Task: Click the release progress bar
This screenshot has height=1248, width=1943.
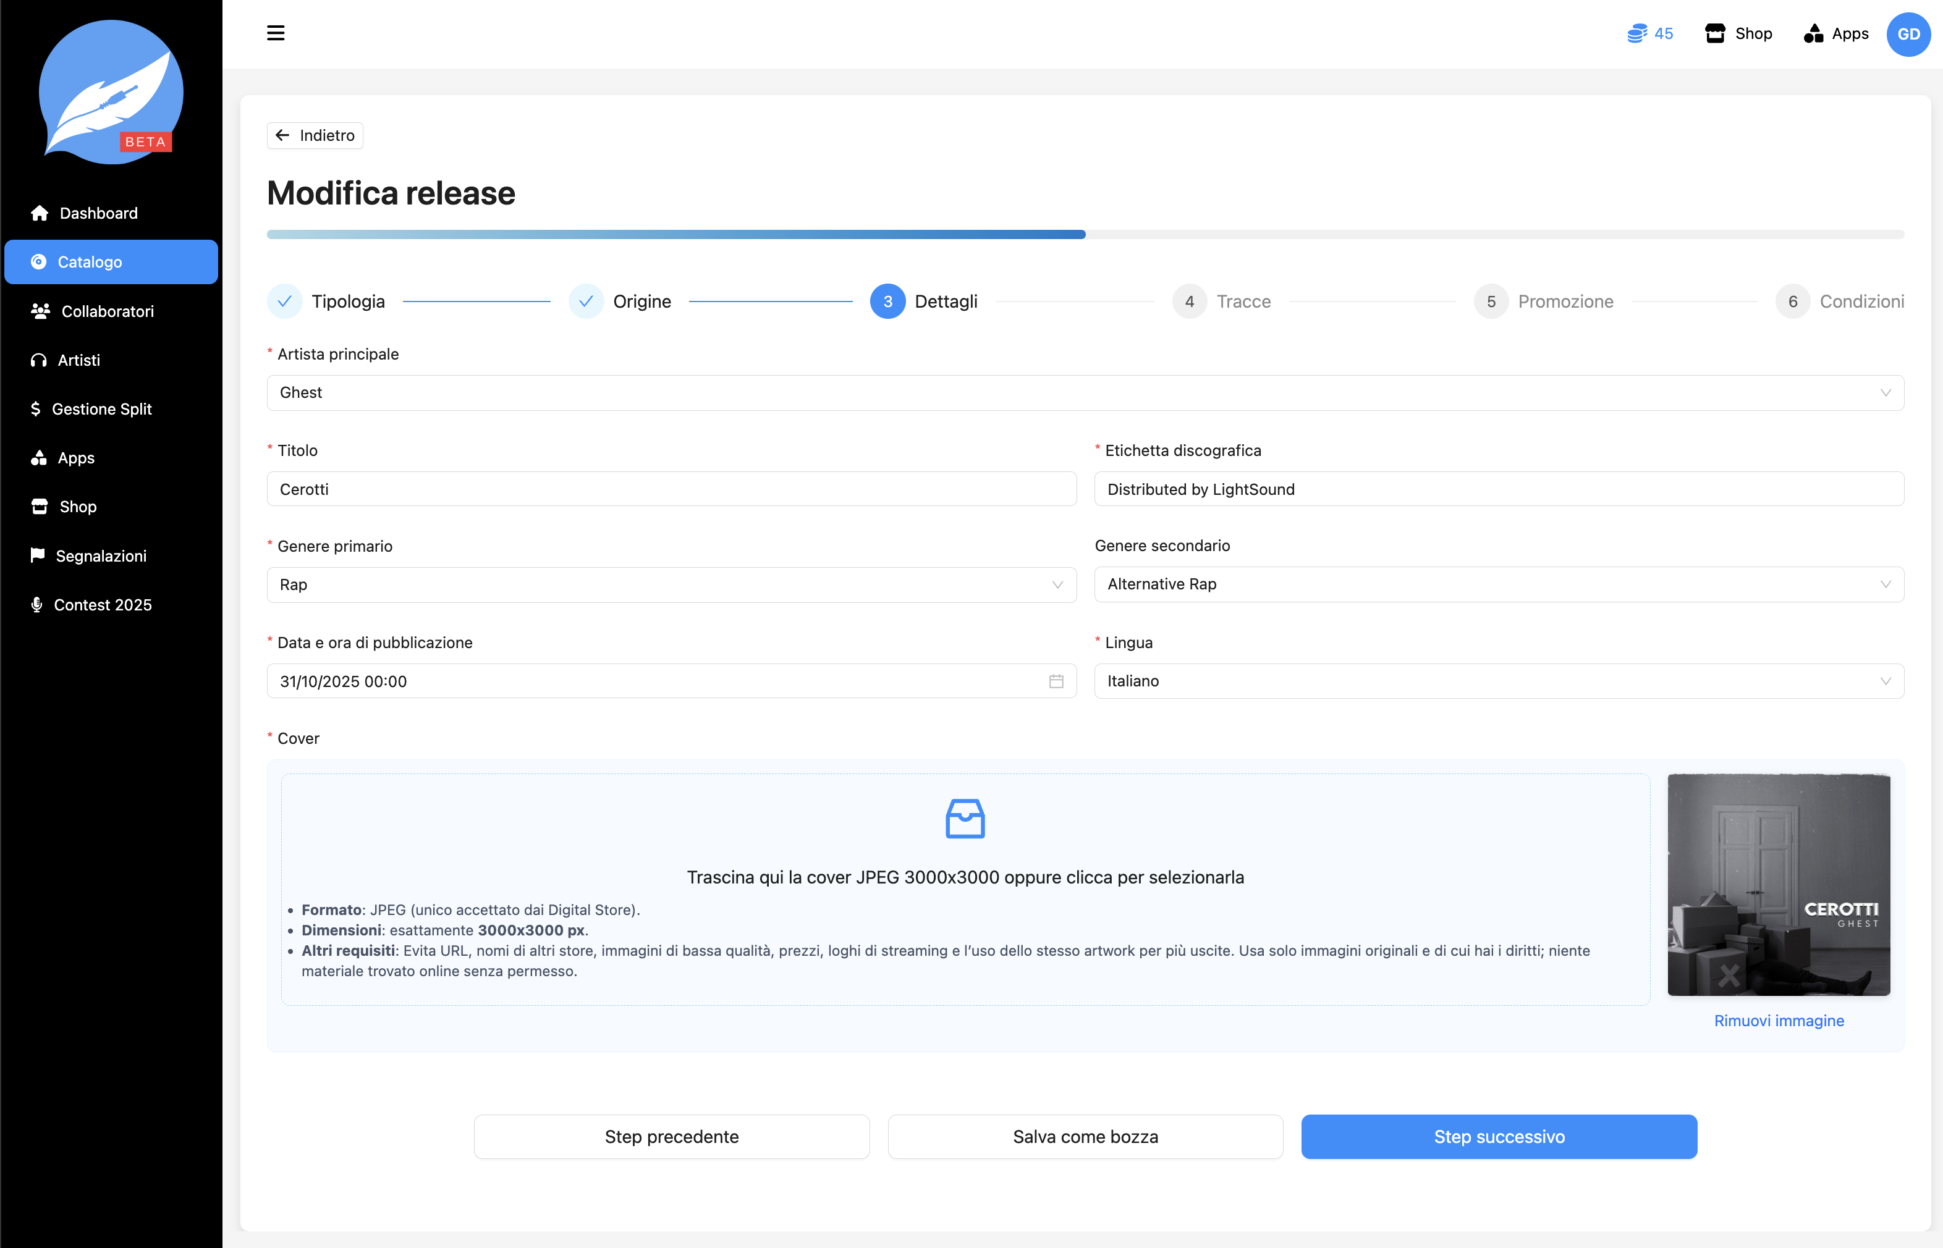Action: pyautogui.click(x=1085, y=234)
